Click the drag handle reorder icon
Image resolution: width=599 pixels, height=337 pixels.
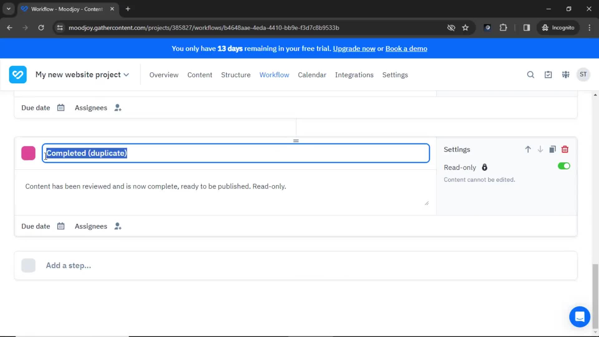tap(296, 141)
